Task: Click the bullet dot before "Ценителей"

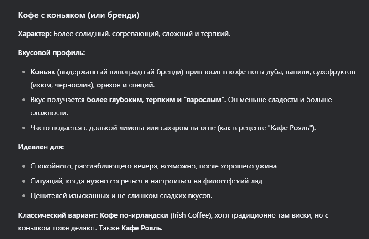Action: click(24, 196)
